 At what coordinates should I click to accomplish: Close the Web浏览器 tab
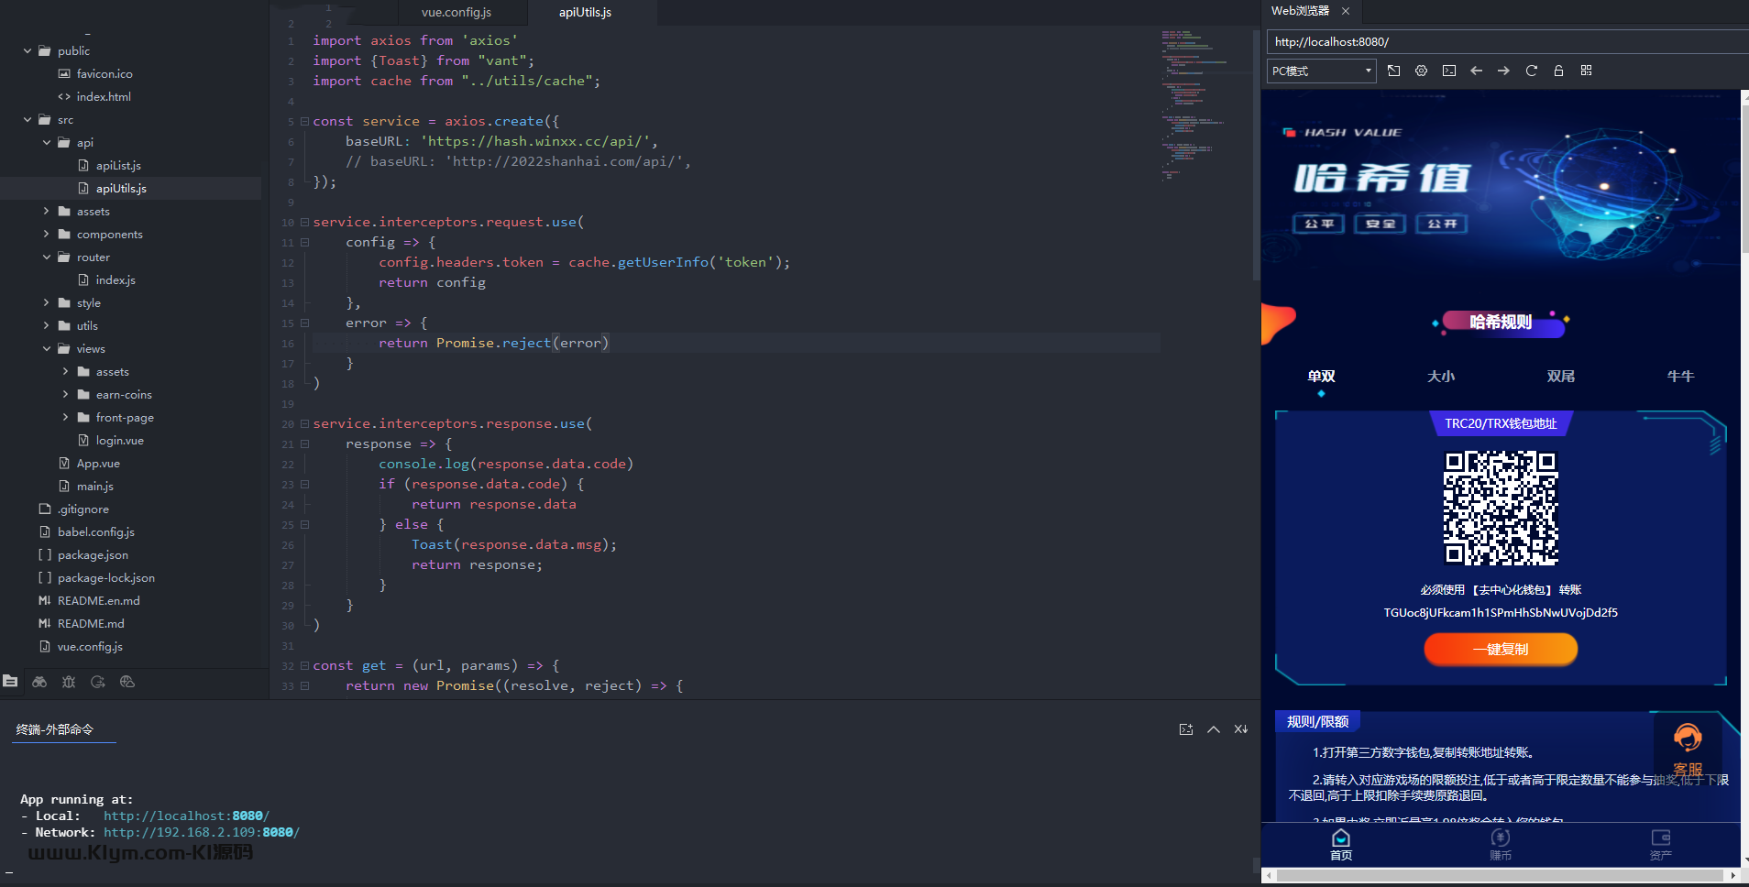pos(1346,11)
